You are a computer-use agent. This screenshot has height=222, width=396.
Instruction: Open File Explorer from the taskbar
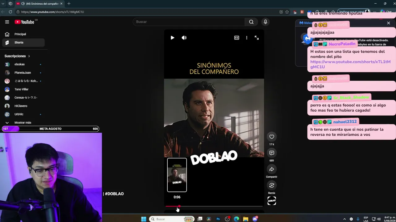[246, 219]
